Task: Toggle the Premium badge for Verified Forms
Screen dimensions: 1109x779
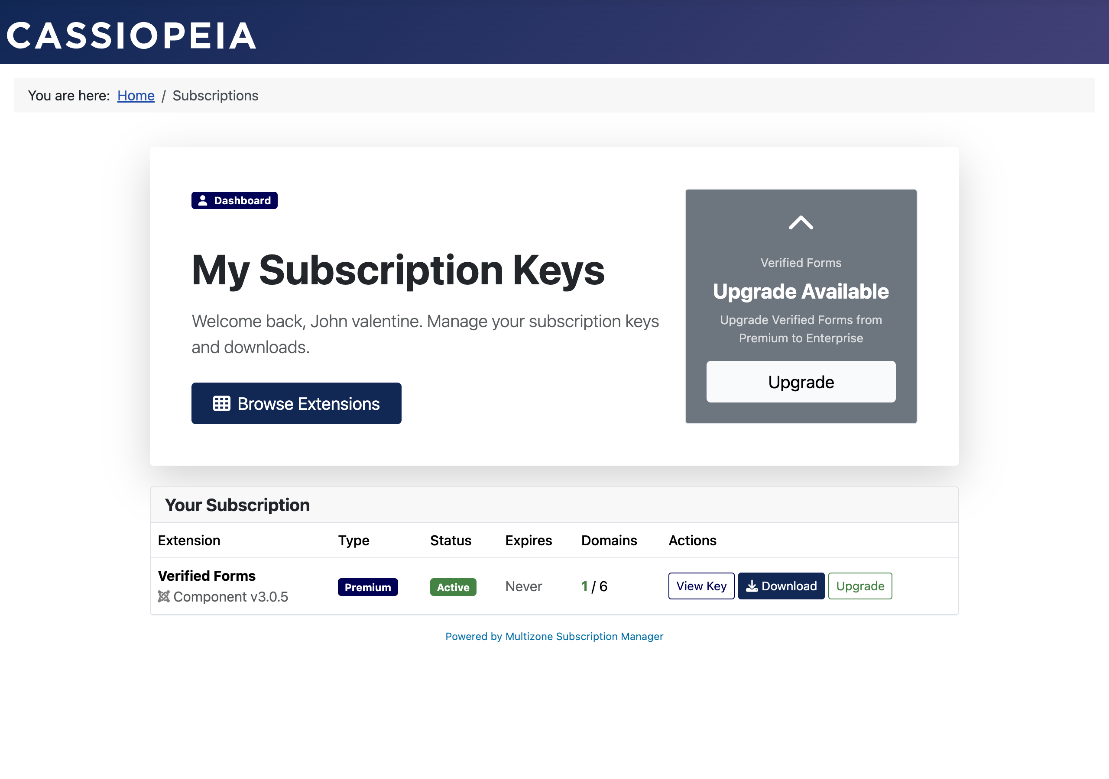Action: coord(368,587)
